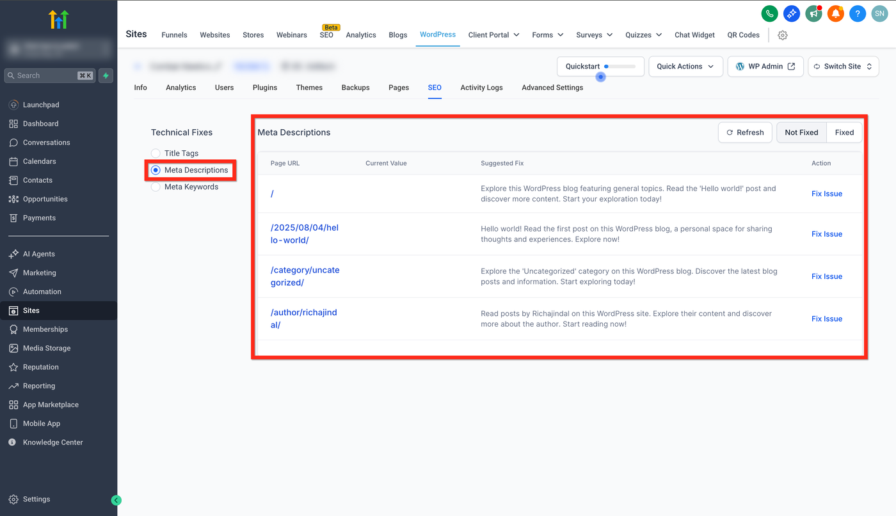This screenshot has width=896, height=516.
Task: Select the Meta Descriptions radio button
Action: click(156, 170)
